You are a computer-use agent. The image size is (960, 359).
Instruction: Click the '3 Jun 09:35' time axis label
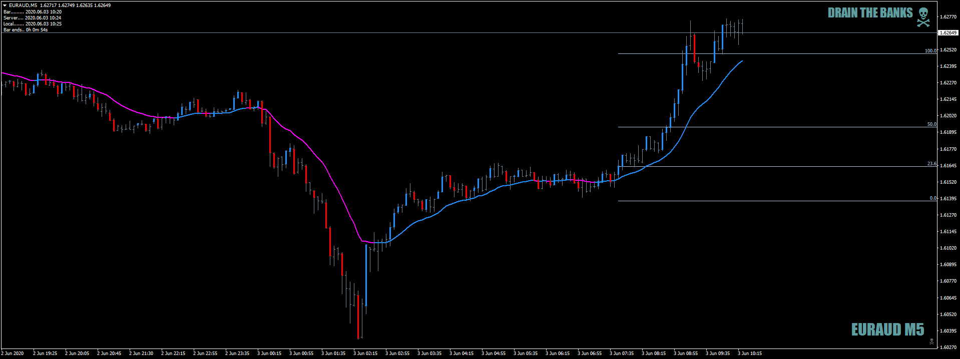(718, 354)
